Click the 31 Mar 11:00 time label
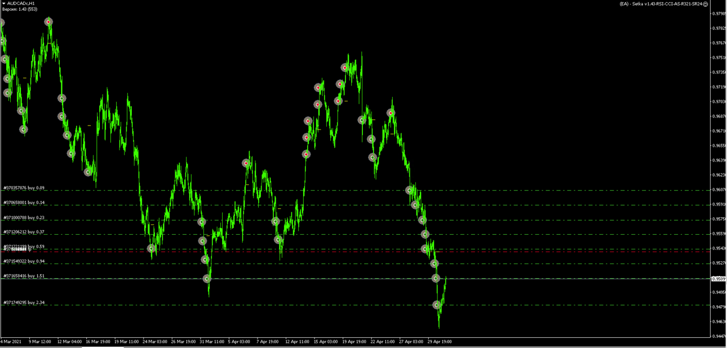 click(x=212, y=341)
